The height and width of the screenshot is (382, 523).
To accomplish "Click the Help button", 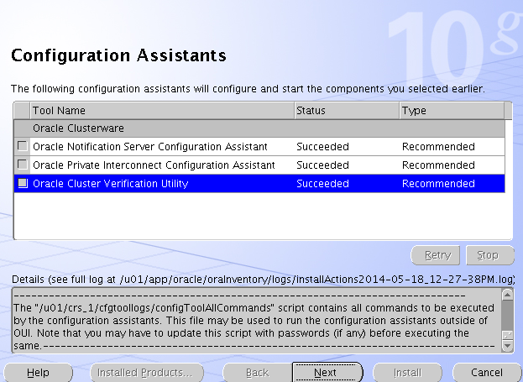I will point(38,372).
